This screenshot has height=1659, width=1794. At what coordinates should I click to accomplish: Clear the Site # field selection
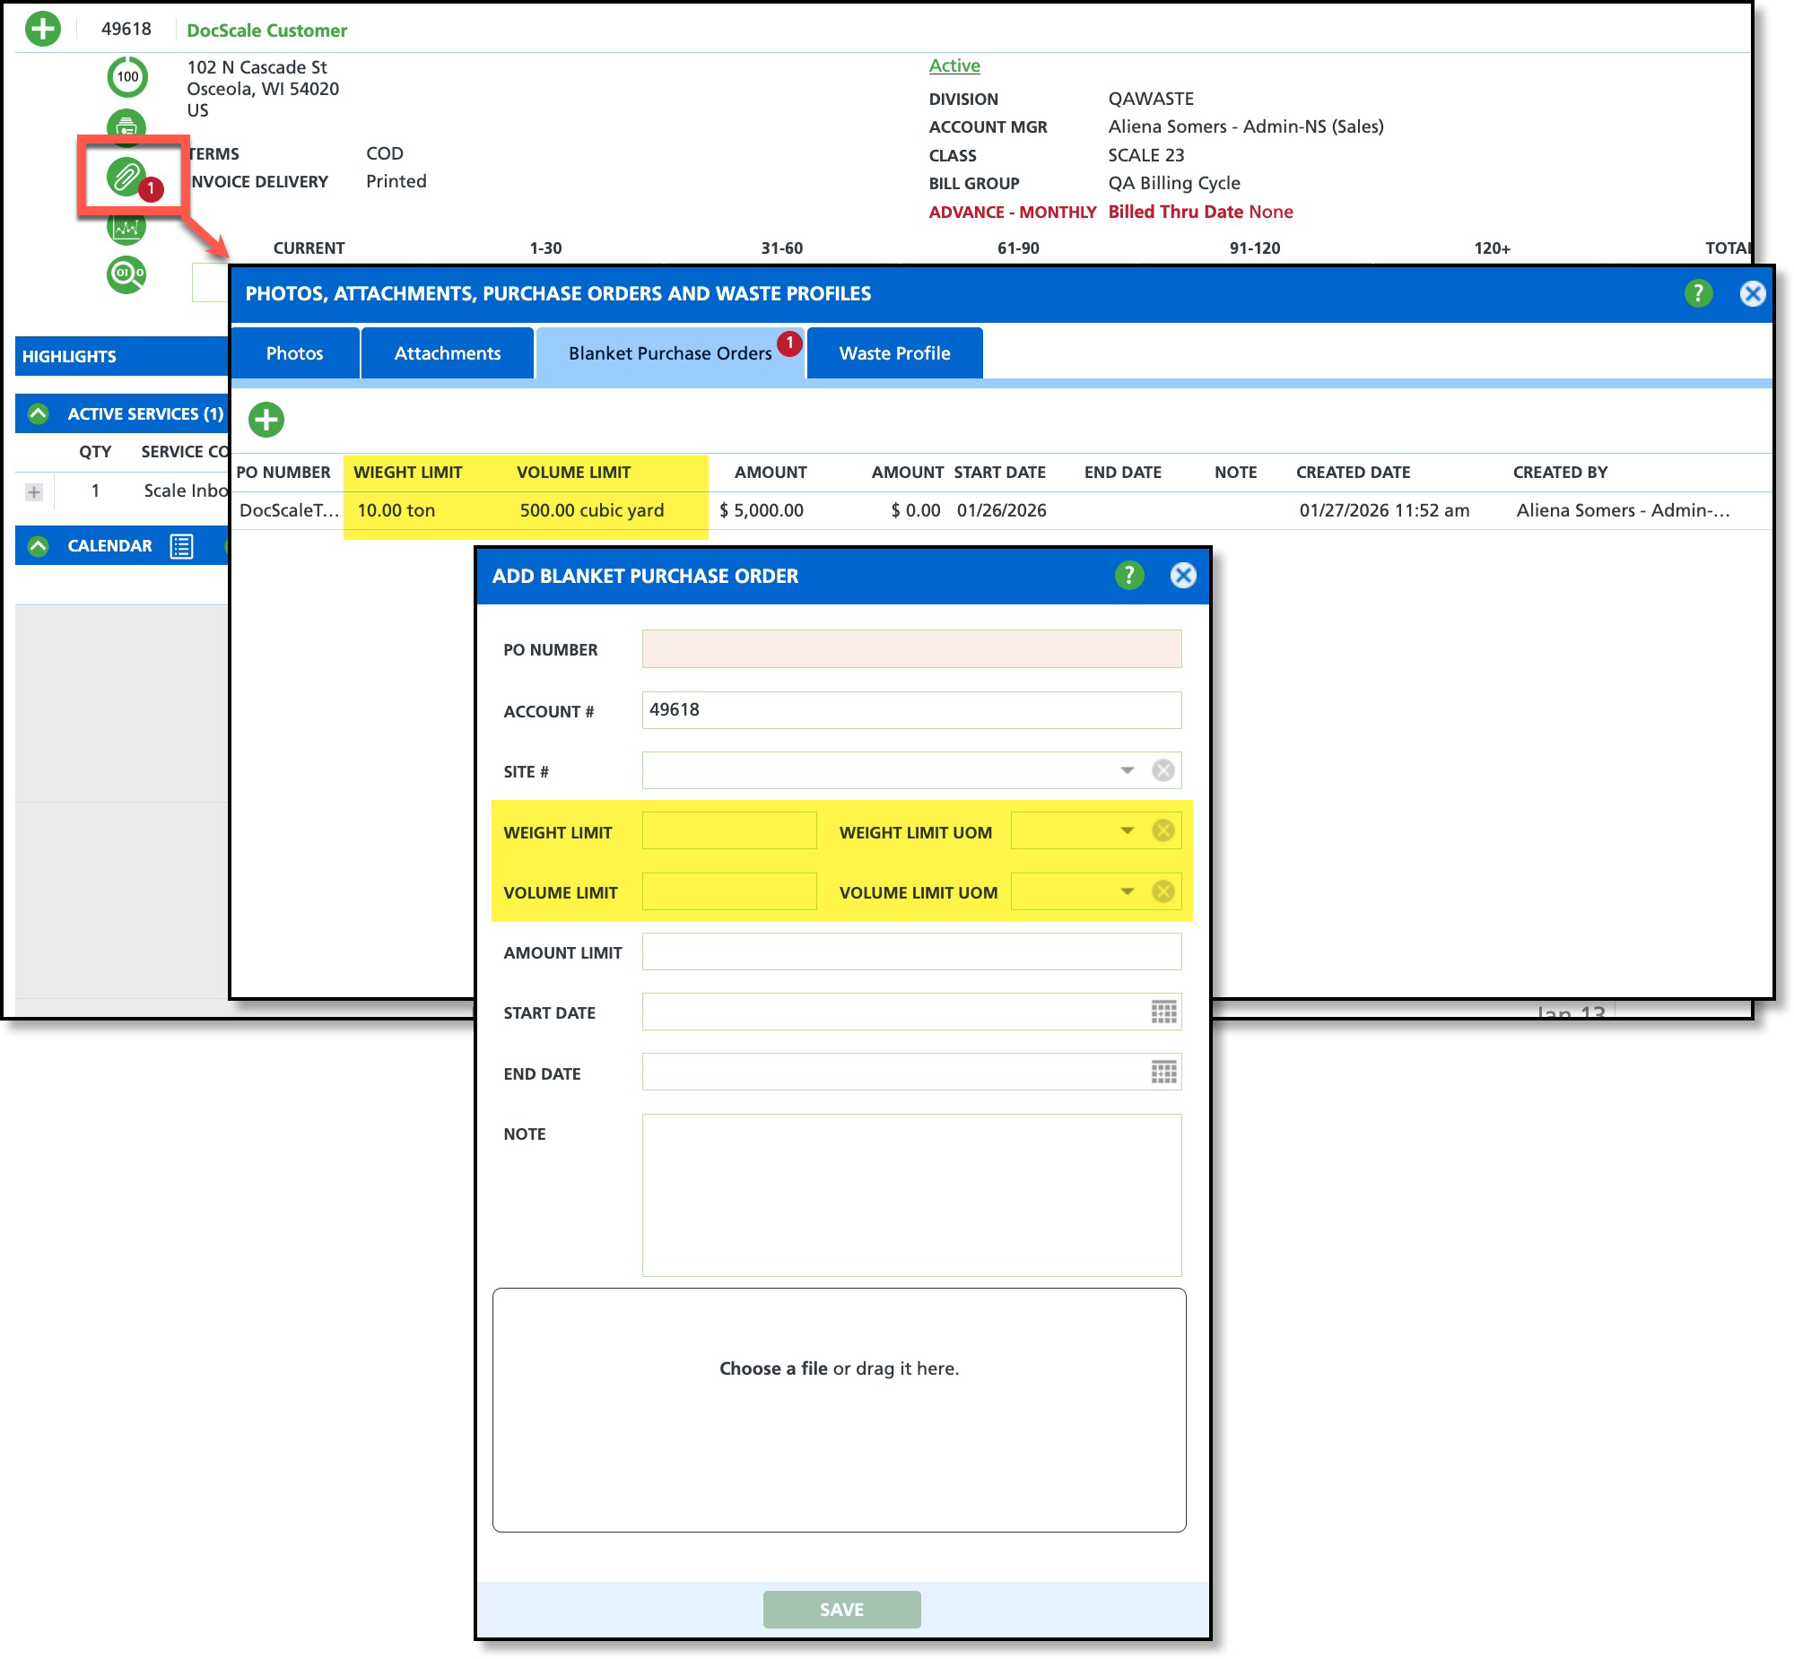(1162, 770)
